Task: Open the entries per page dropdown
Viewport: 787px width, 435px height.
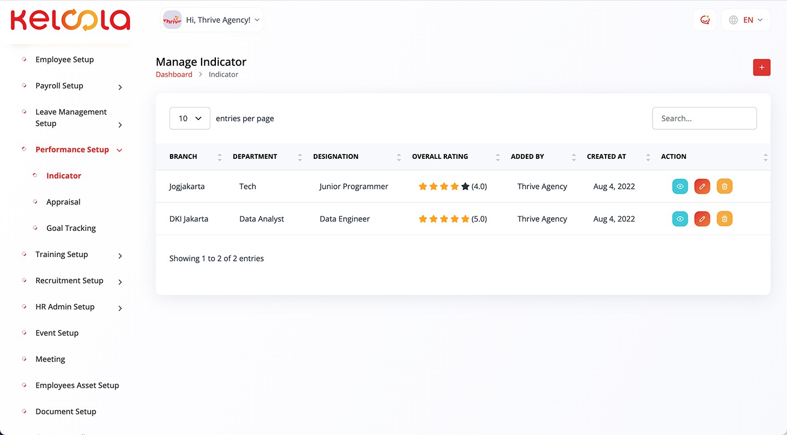Action: pyautogui.click(x=190, y=118)
